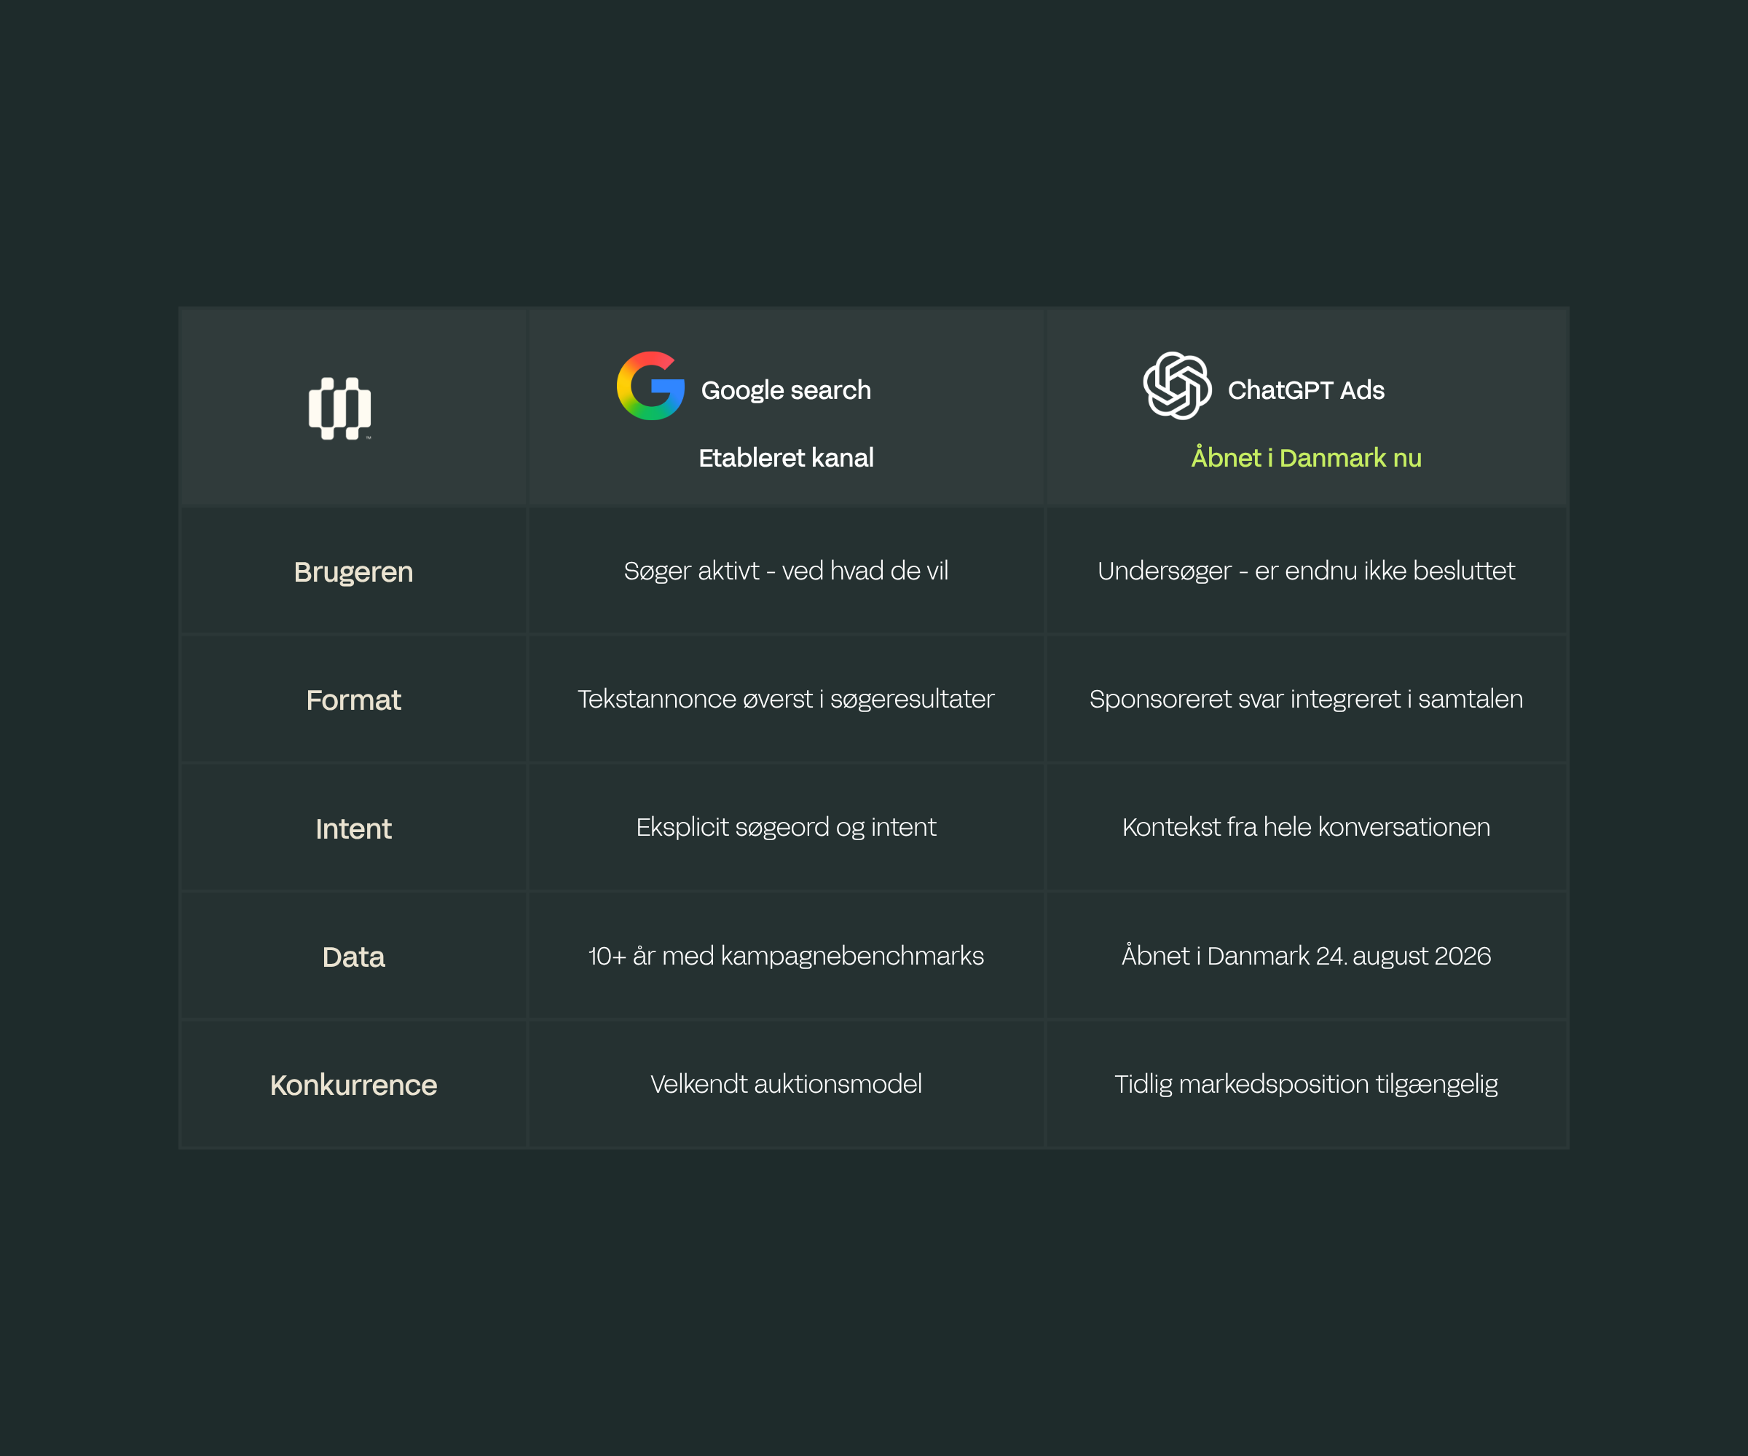Click the Etableret kanal subtitle
Screen dimensions: 1748x1456
786,458
